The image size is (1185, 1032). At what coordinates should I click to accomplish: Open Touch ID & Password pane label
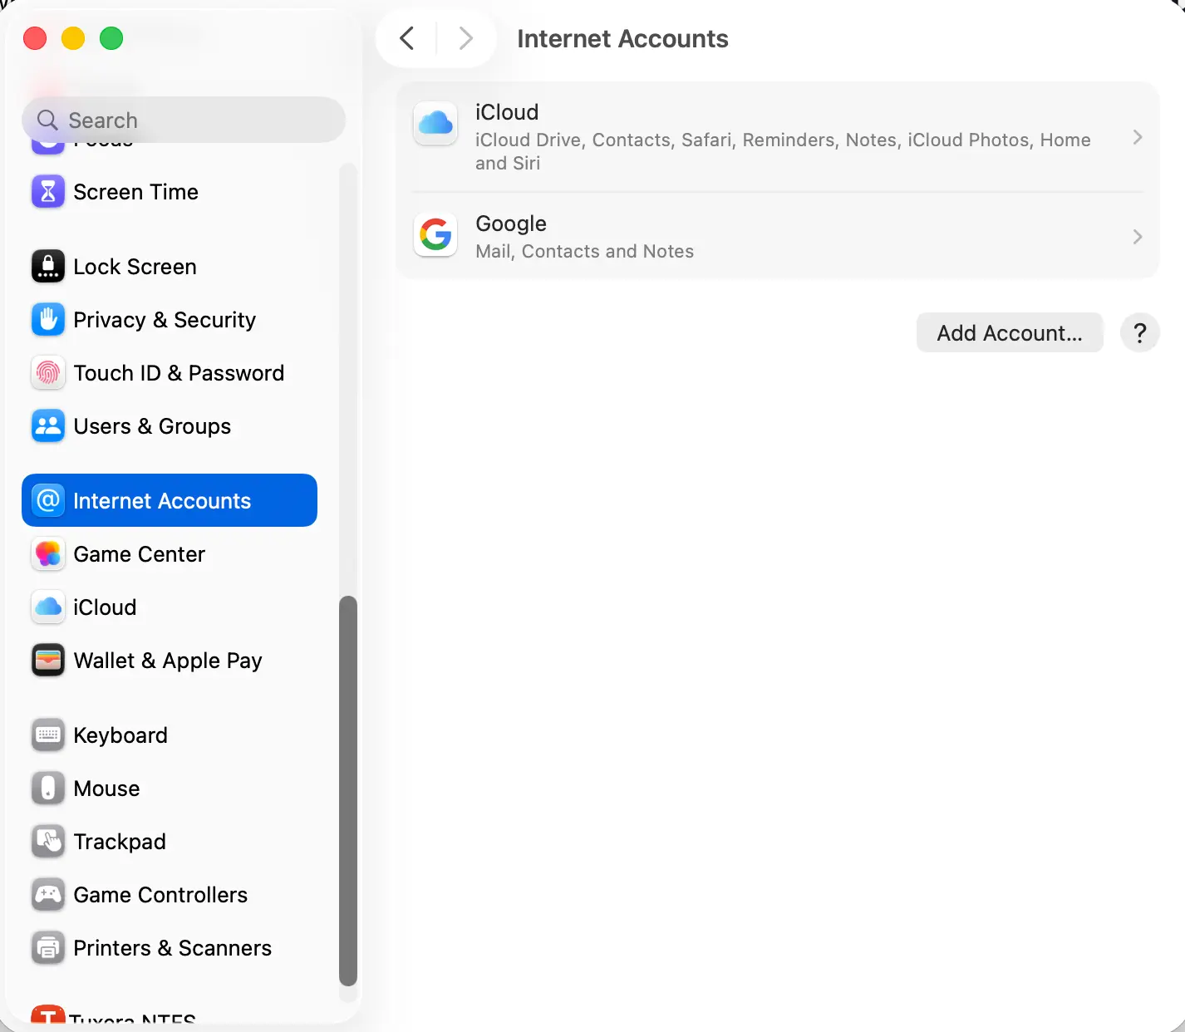point(179,373)
